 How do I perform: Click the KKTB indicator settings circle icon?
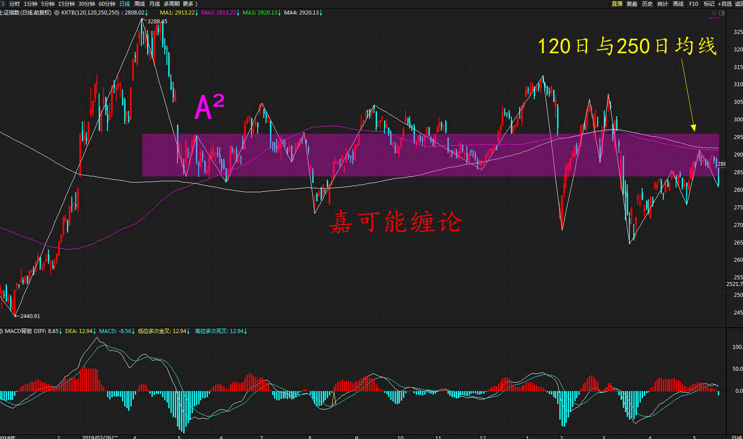coord(57,13)
